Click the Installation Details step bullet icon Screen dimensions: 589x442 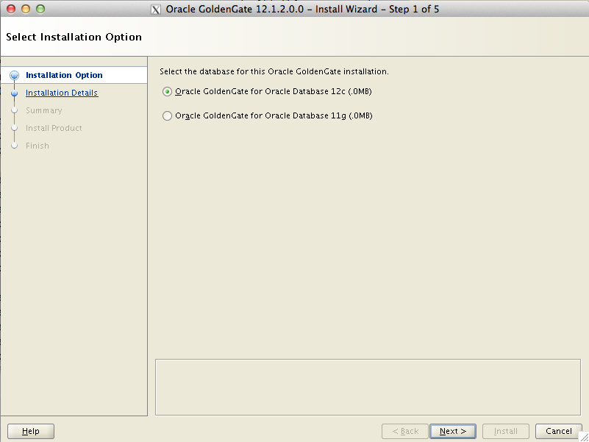[x=14, y=93]
